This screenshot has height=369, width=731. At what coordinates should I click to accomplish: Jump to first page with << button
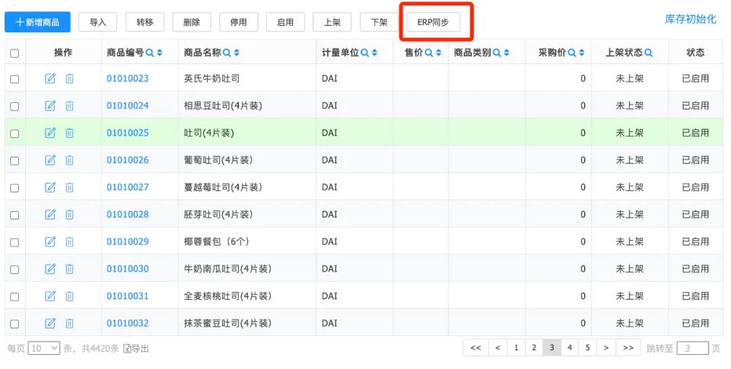pos(476,347)
